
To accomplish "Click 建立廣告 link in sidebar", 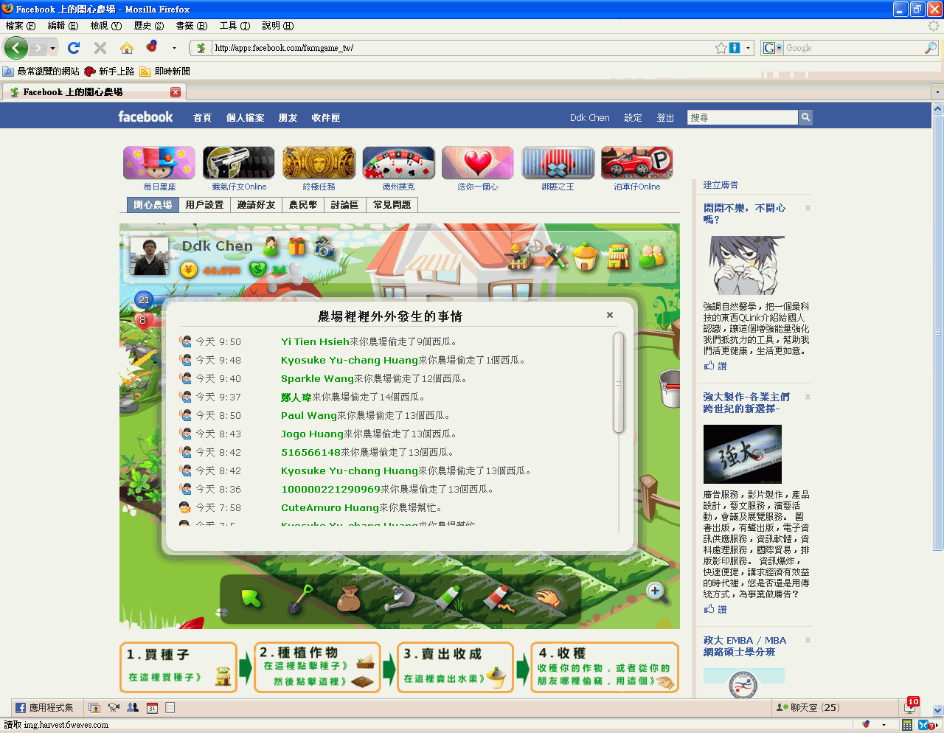I will 720,185.
